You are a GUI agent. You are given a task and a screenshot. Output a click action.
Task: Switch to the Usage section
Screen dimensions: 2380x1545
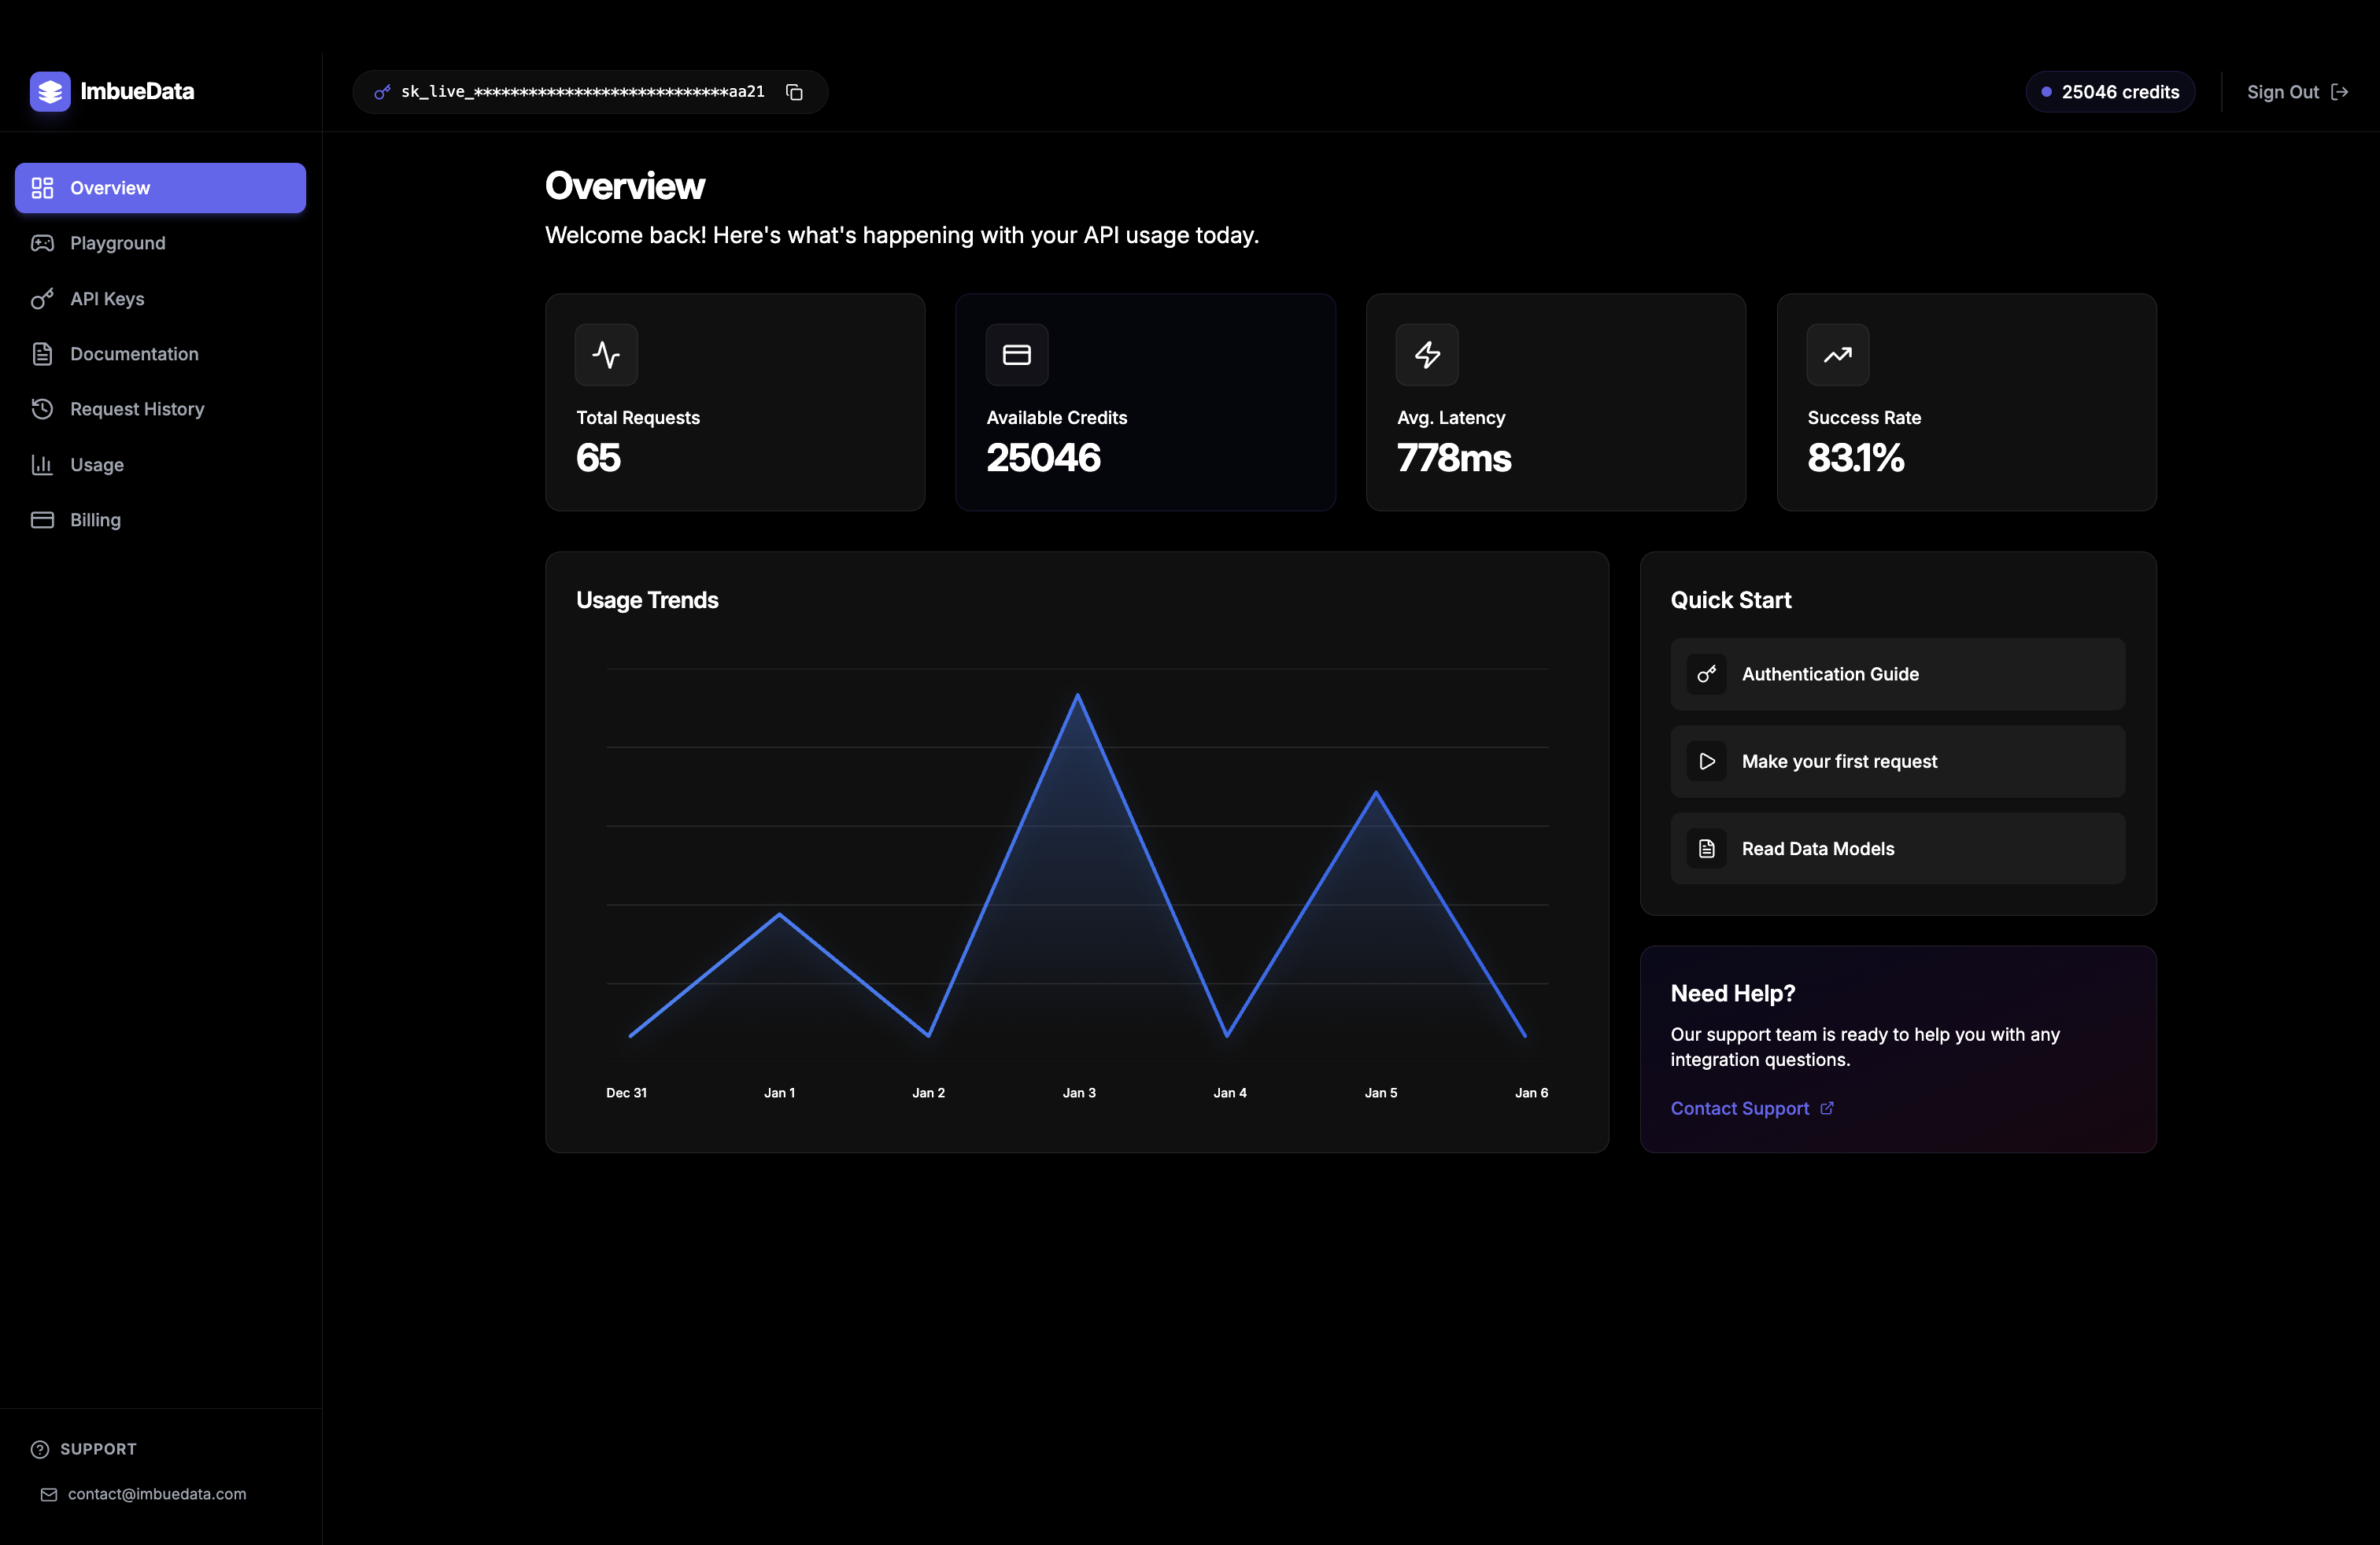(95, 463)
